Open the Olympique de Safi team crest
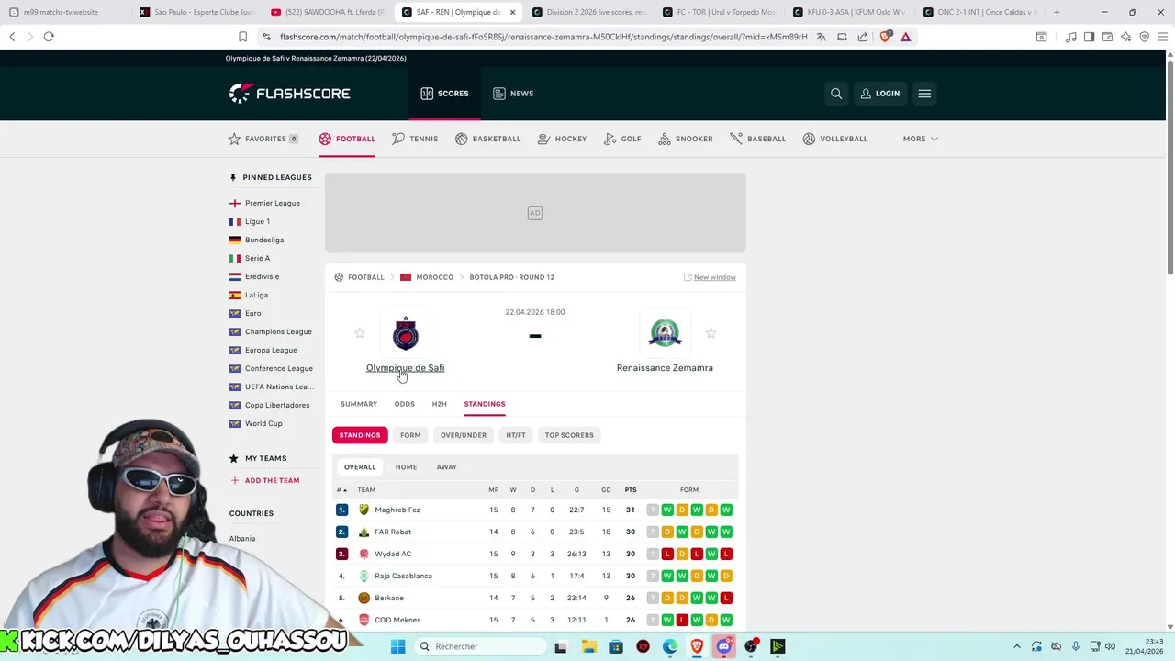The height and width of the screenshot is (661, 1175). click(406, 333)
